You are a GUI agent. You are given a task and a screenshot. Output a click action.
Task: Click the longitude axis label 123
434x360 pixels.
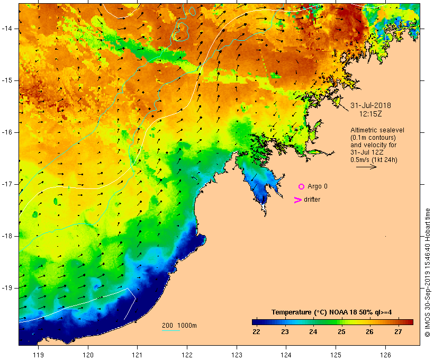pyautogui.click(x=237, y=355)
